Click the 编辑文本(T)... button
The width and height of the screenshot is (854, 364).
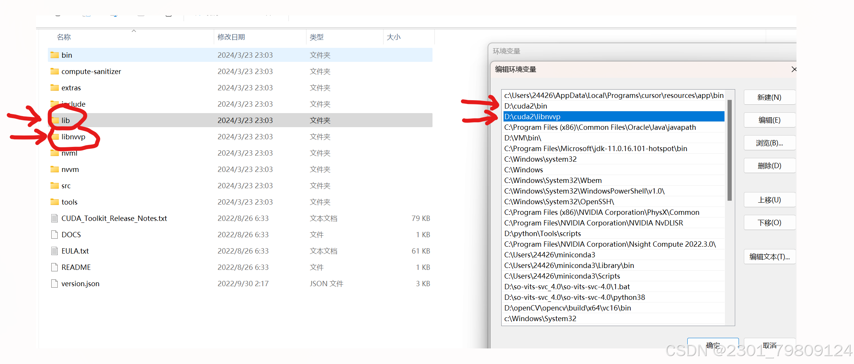click(769, 257)
